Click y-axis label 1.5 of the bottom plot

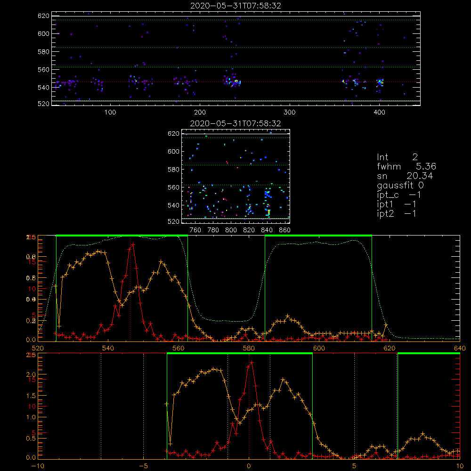point(31,396)
